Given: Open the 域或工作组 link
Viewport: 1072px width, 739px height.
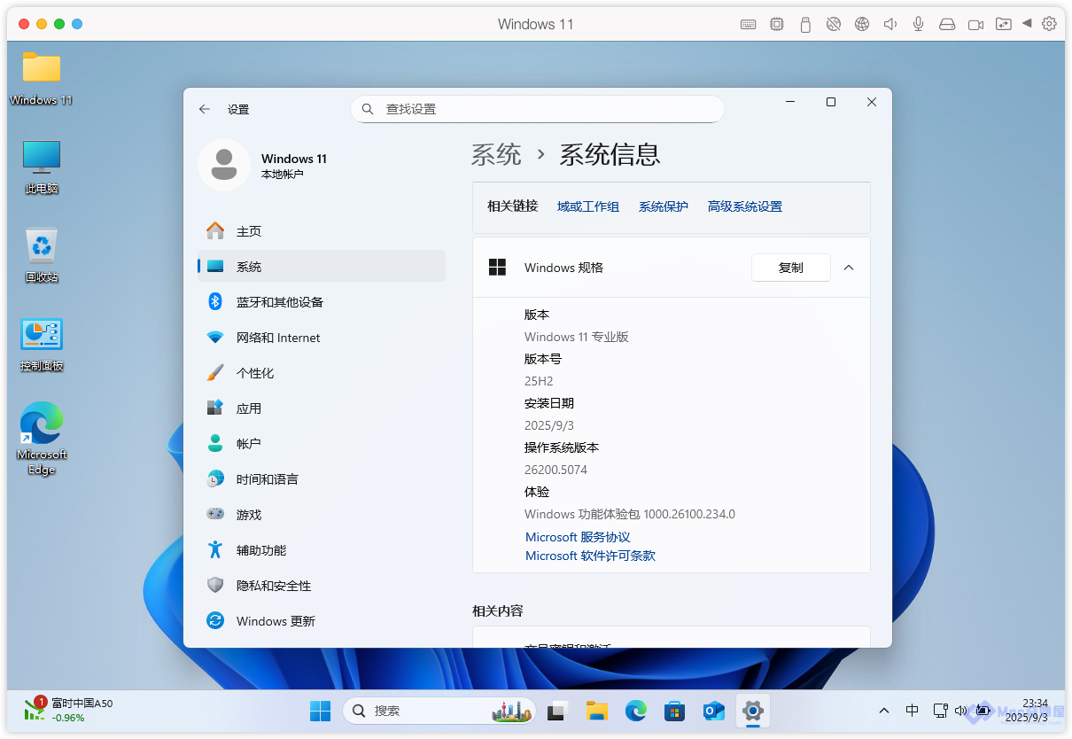Looking at the screenshot, I should 588,206.
